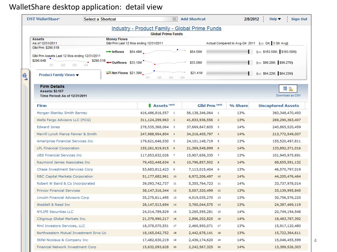Click assets value 53,683,812,423
This screenshot has width=337, height=252.
point(156,170)
